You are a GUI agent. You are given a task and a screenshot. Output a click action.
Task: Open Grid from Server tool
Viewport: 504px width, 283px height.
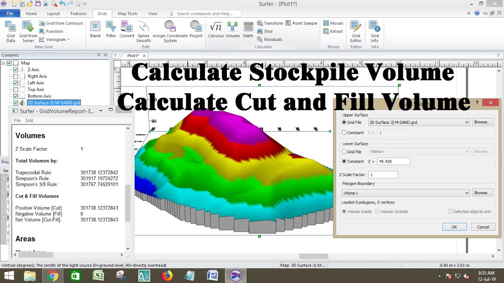28,31
